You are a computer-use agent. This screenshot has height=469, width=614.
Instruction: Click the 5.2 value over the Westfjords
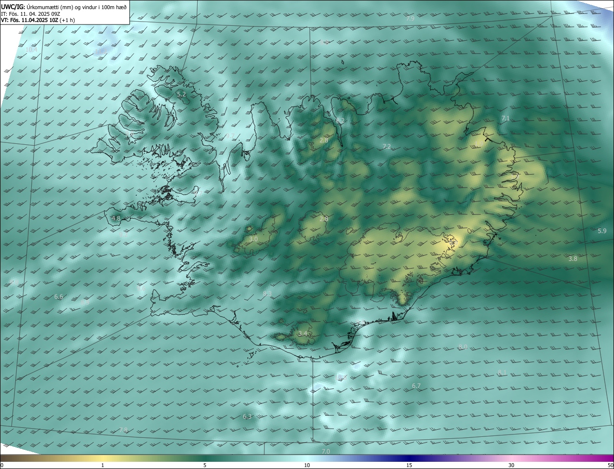[181, 94]
